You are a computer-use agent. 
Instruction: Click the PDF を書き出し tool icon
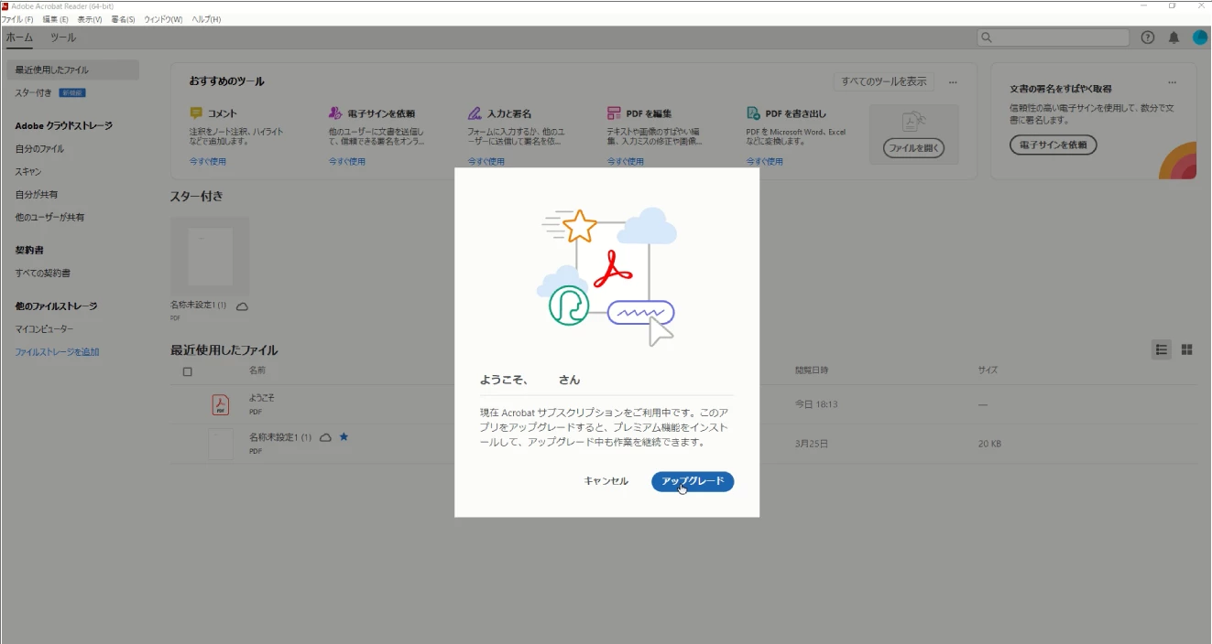(x=753, y=113)
